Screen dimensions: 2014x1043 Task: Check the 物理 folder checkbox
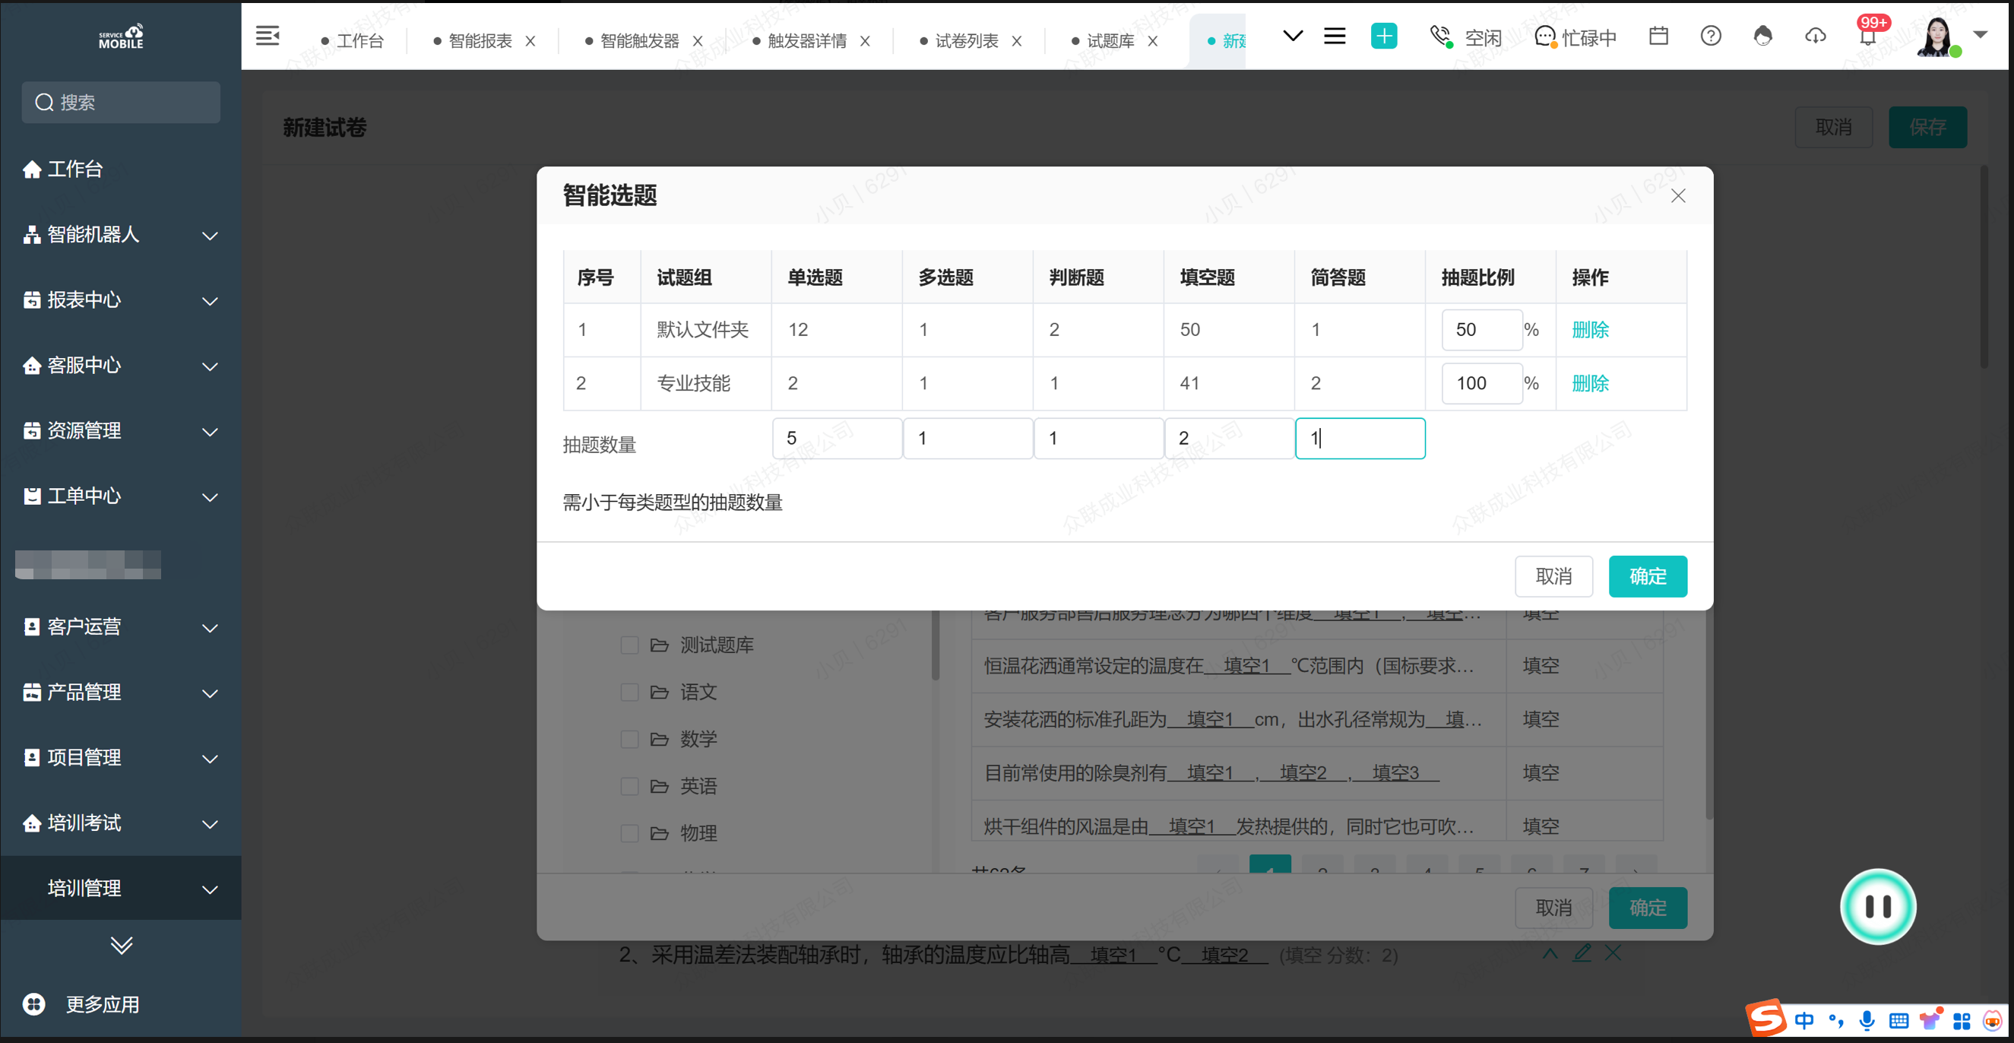pos(629,832)
